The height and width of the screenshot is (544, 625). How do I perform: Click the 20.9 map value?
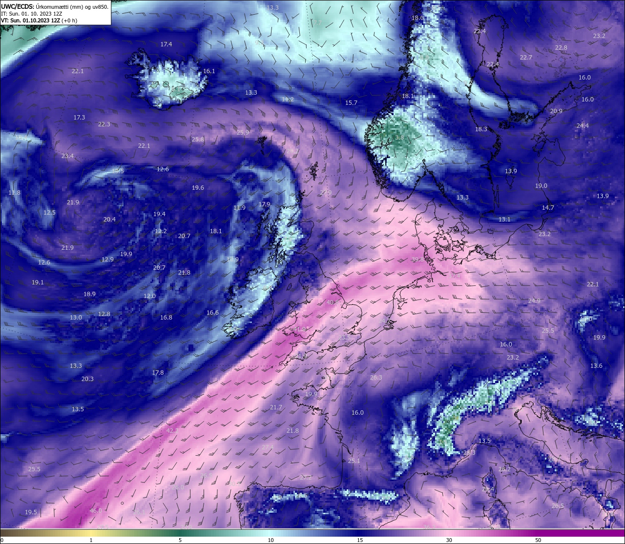556,111
